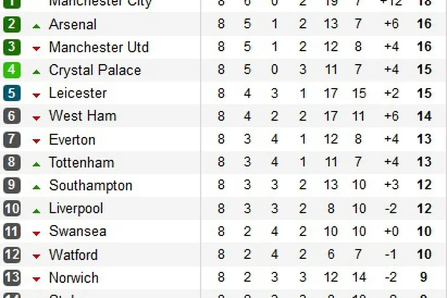Click the red down arrow beside Everton
The image size is (447, 298).
(x=37, y=141)
